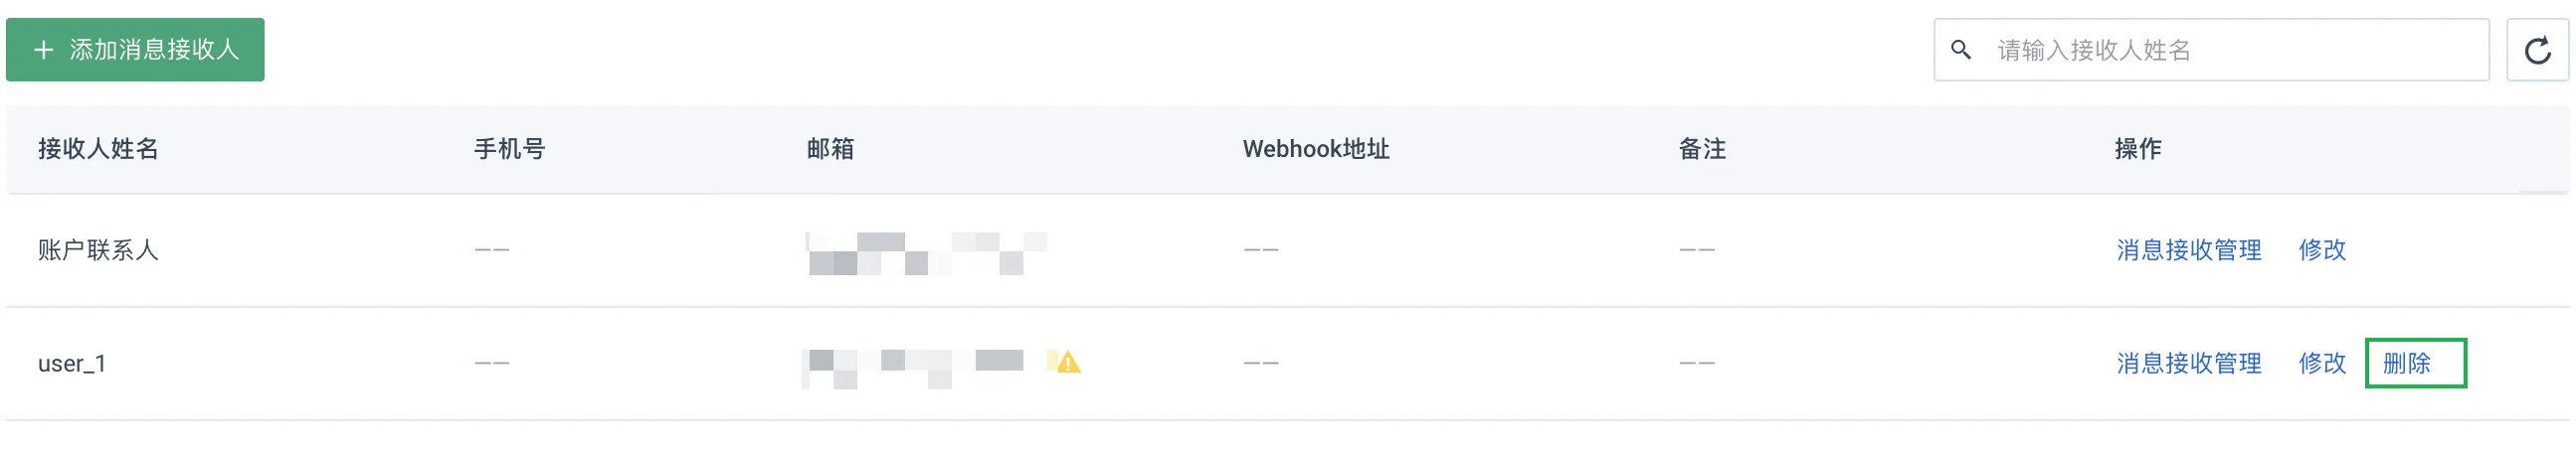The width and height of the screenshot is (2576, 455).
Task: Click 修改 in the user_1 row
Action: (2322, 364)
